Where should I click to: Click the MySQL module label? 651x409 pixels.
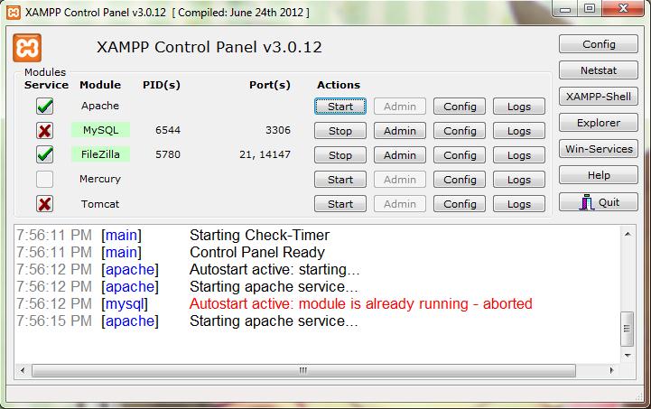100,130
